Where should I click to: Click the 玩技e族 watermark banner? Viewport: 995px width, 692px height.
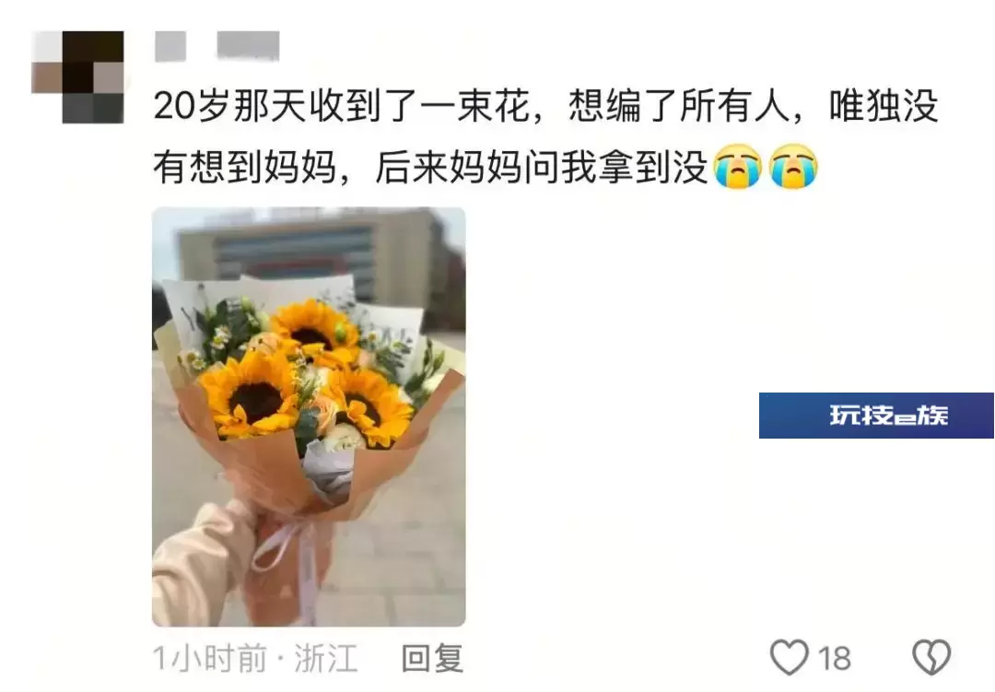(876, 416)
